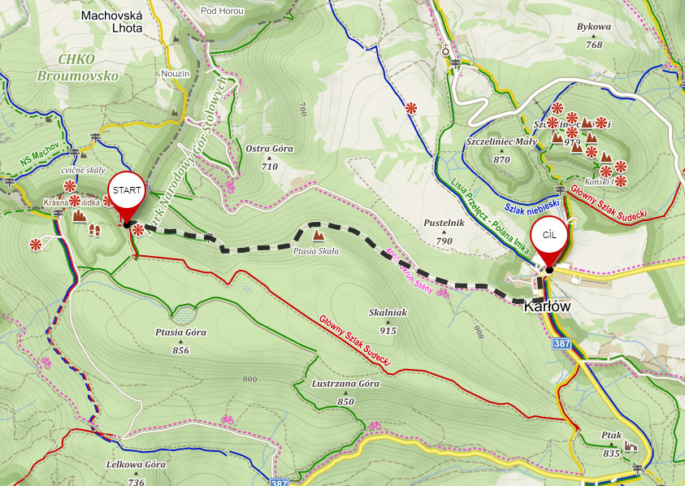Viewport: 685px width, 486px height.
Task: Click the Pustelnik 790 peak label
Action: [444, 232]
